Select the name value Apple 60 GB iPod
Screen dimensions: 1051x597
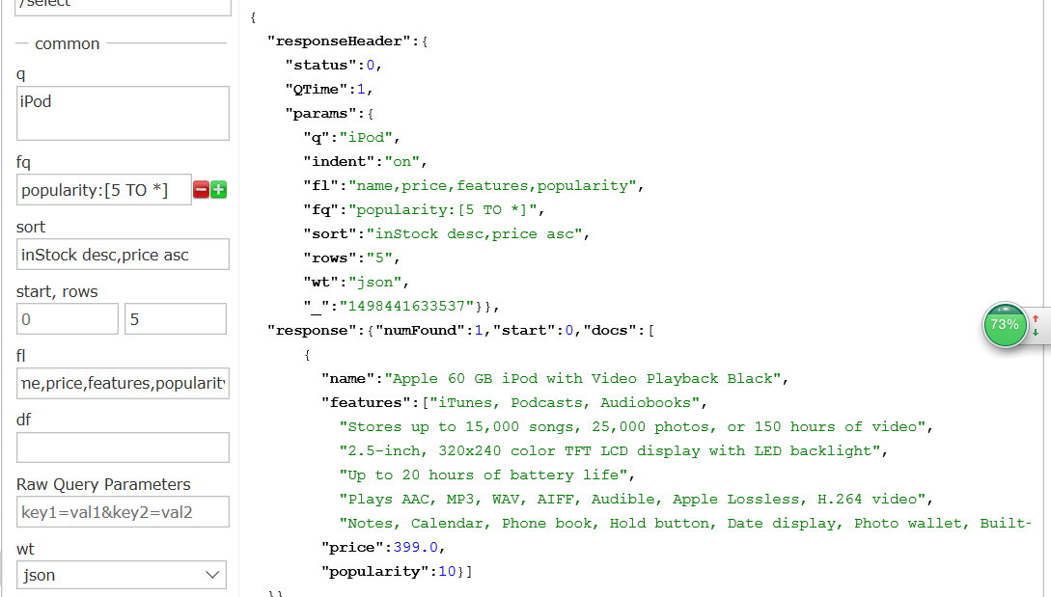[x=583, y=379]
